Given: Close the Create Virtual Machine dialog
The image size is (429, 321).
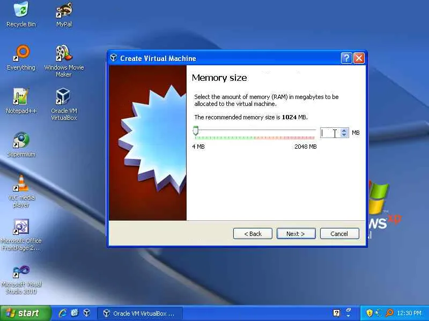Looking at the screenshot, I should pyautogui.click(x=359, y=58).
